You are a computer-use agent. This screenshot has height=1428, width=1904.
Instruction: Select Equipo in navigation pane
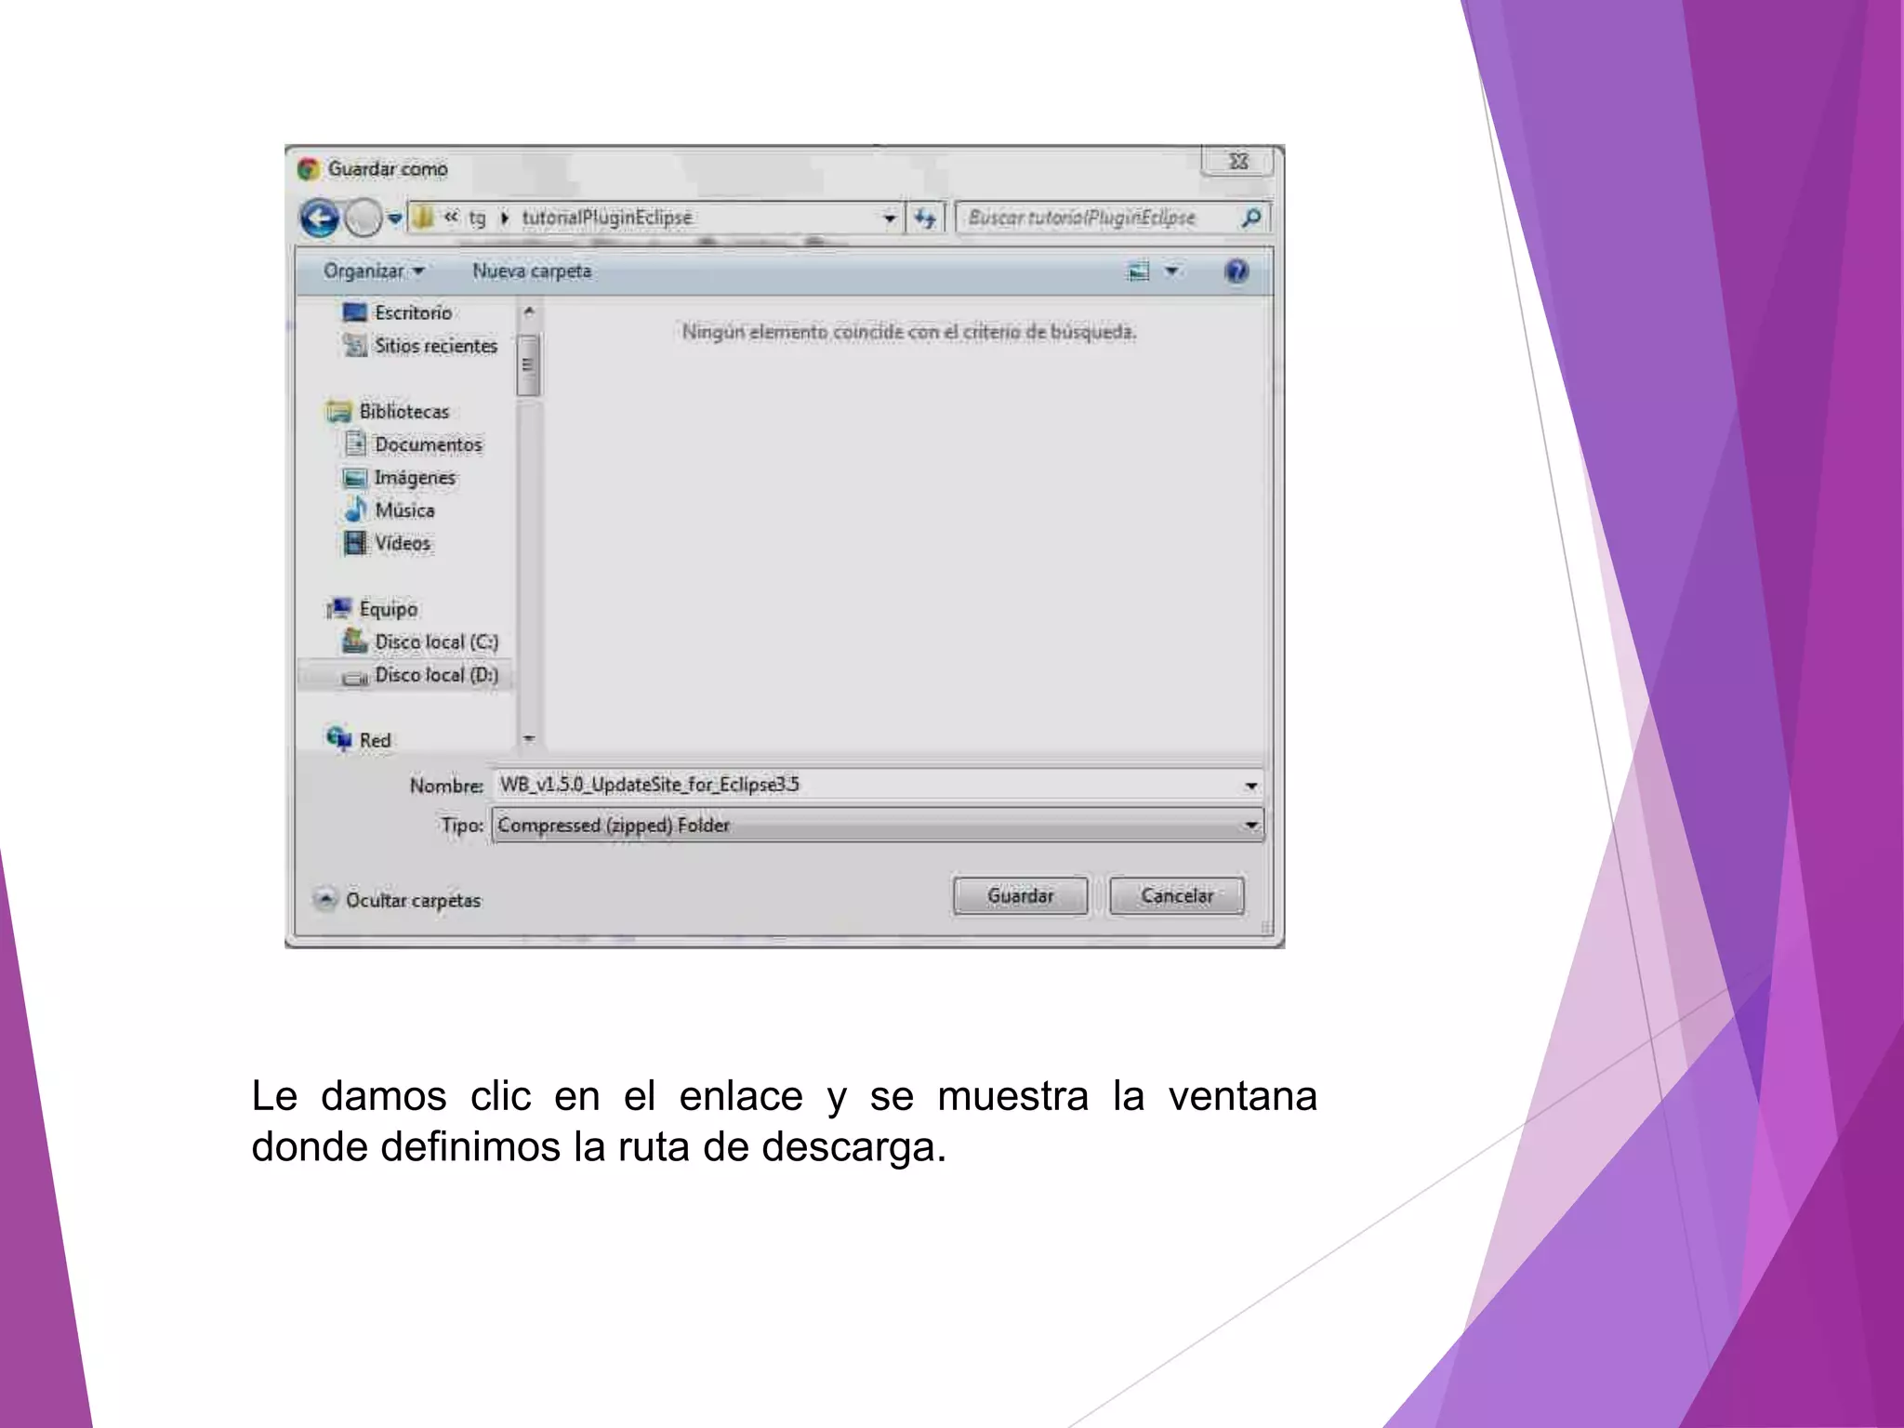(388, 609)
